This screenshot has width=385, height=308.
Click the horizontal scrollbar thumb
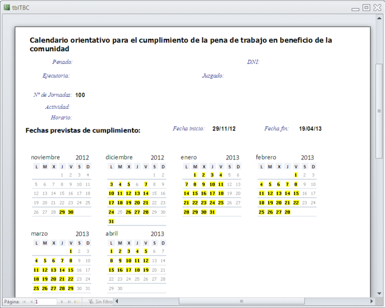[x=242, y=301]
